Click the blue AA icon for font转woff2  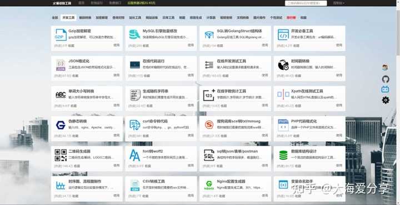coord(134,155)
